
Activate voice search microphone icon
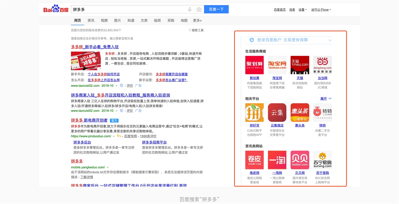(x=190, y=10)
